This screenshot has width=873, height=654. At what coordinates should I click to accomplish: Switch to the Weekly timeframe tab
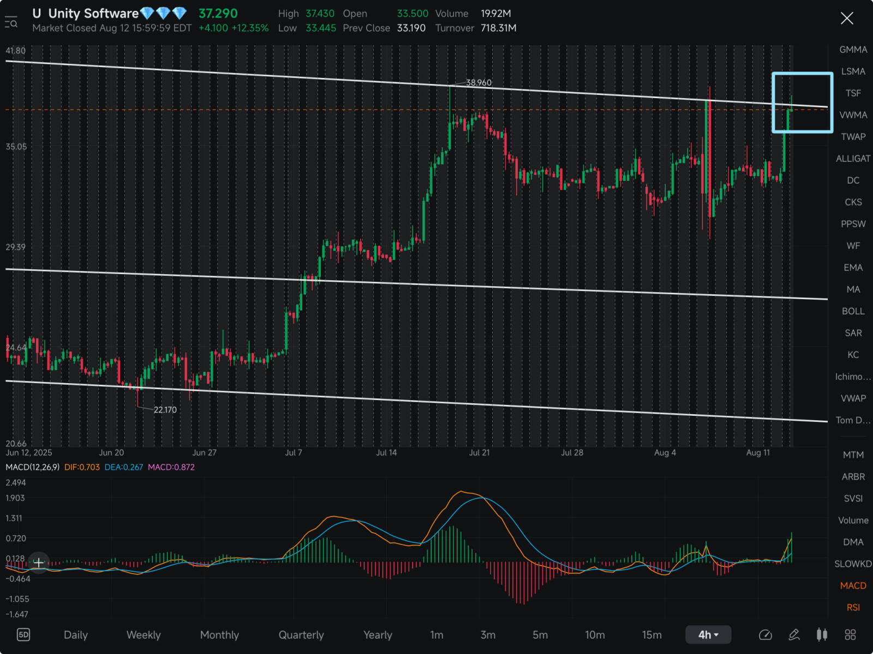click(x=143, y=634)
